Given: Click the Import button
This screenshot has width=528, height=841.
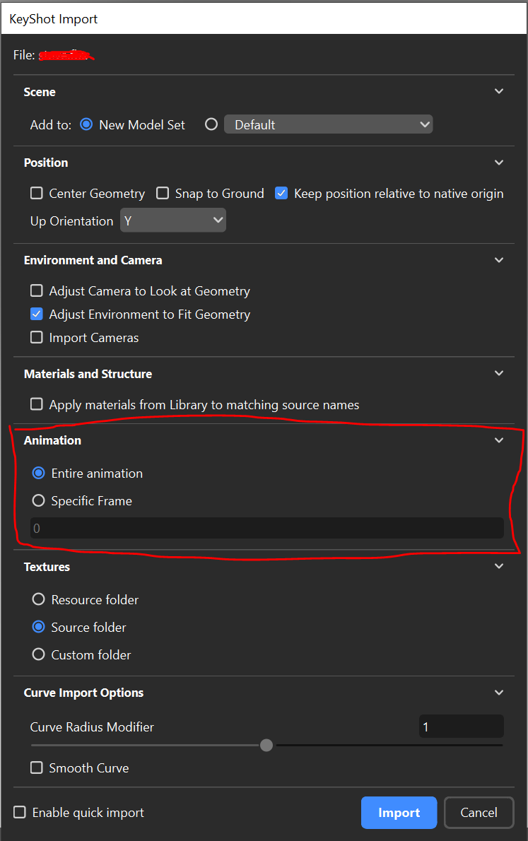Looking at the screenshot, I should (399, 813).
